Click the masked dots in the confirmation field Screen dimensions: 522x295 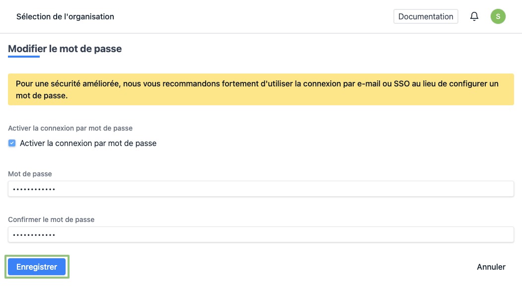click(34, 235)
